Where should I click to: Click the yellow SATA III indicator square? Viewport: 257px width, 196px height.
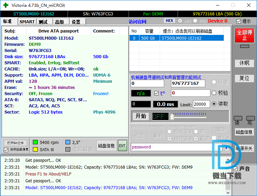coord(35,149)
